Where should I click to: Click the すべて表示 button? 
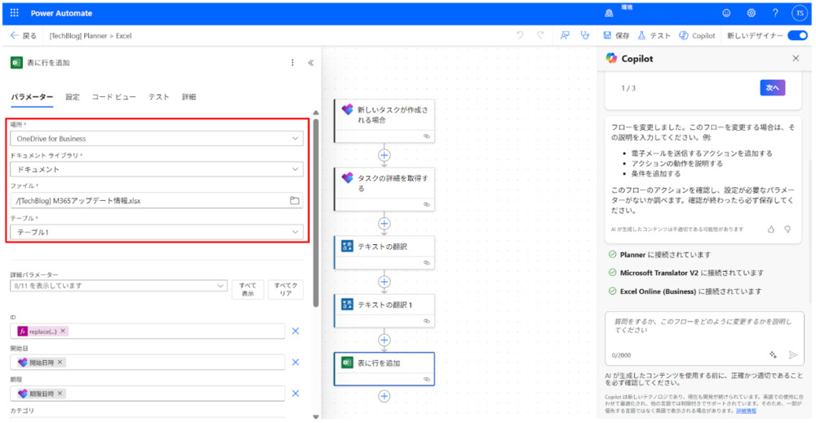(248, 290)
